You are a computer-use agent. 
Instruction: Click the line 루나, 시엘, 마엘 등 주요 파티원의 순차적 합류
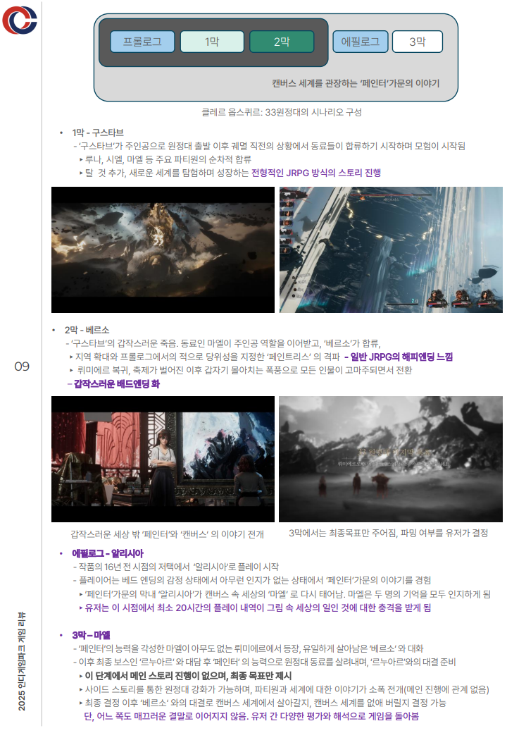coord(168,159)
